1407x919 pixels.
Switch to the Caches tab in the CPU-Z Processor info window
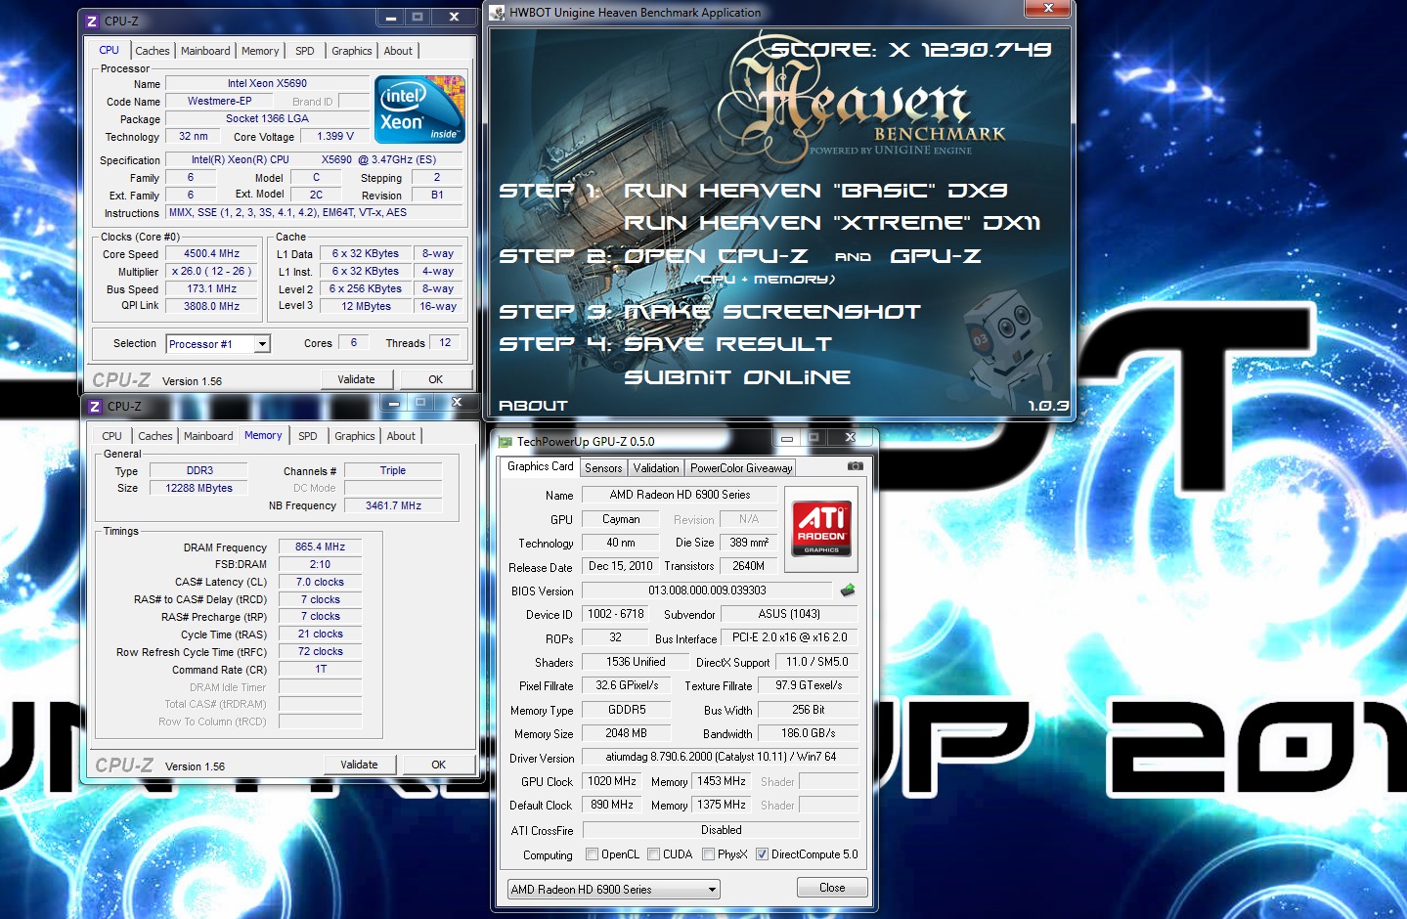[153, 51]
